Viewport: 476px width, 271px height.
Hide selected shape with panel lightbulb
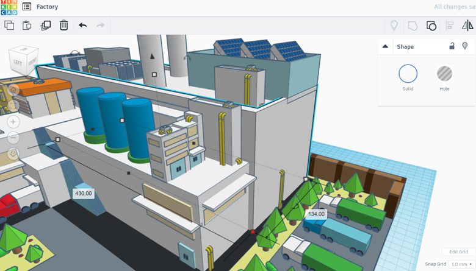[x=465, y=46]
